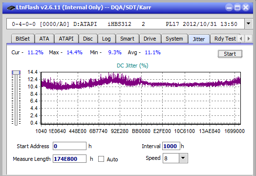This screenshot has height=176, width=256.
Task: Close the LtnFlash window
Action: (x=246, y=7)
